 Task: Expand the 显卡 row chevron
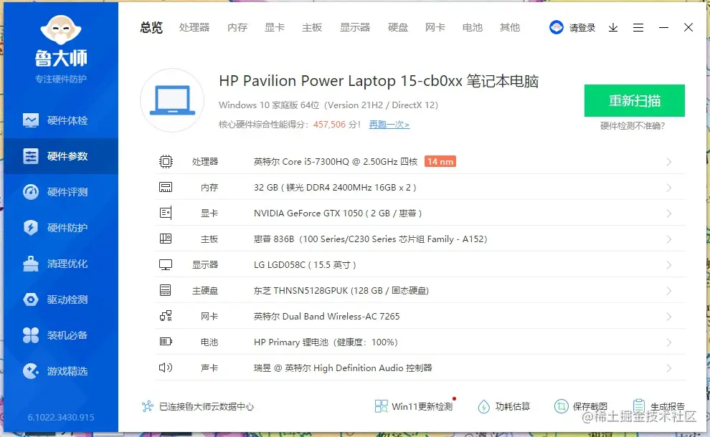[x=669, y=213]
